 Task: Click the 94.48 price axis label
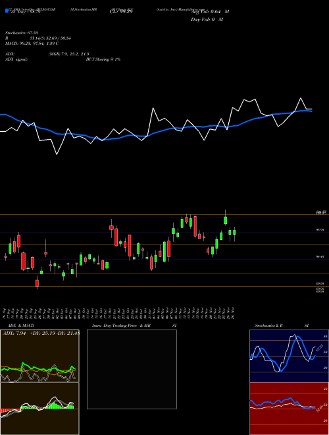(320, 257)
